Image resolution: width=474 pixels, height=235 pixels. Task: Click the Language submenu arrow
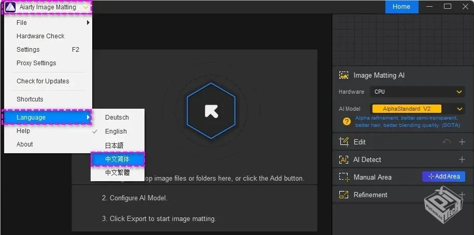click(88, 117)
